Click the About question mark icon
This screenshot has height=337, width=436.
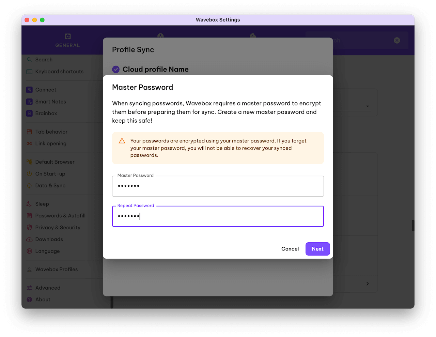click(x=29, y=300)
